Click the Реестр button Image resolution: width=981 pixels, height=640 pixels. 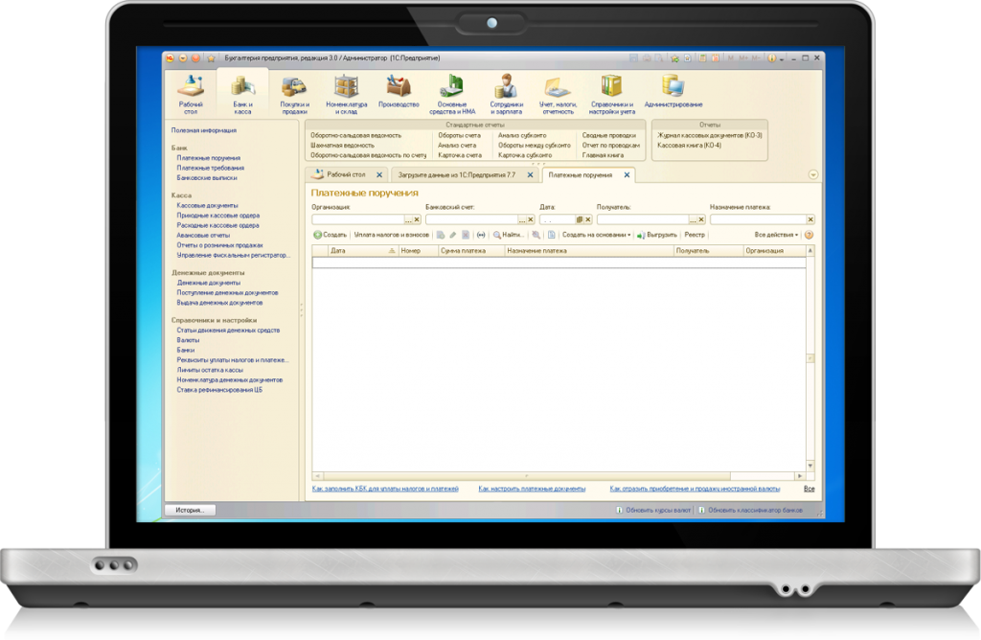point(695,236)
